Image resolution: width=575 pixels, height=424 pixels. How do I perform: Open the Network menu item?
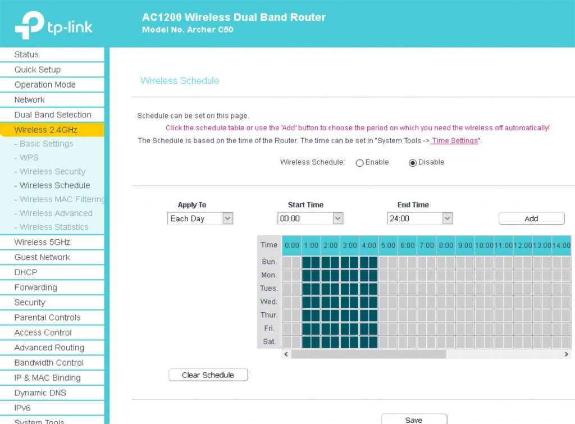pos(52,100)
